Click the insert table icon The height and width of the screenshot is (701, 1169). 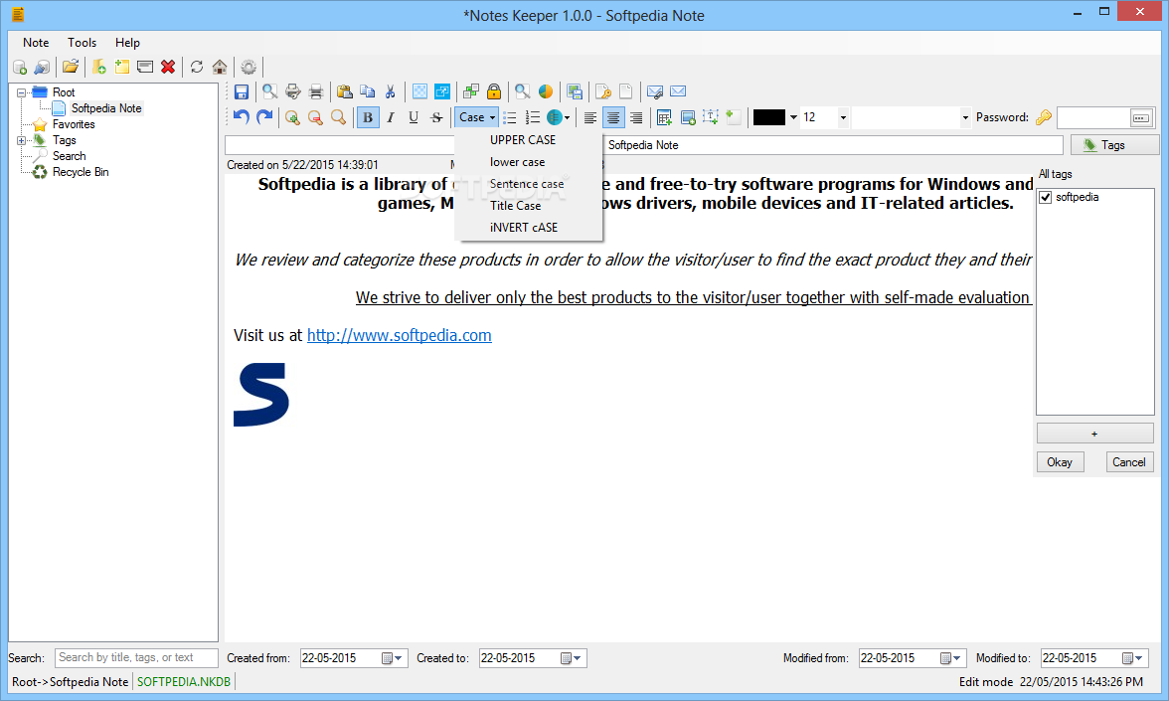[x=665, y=117]
